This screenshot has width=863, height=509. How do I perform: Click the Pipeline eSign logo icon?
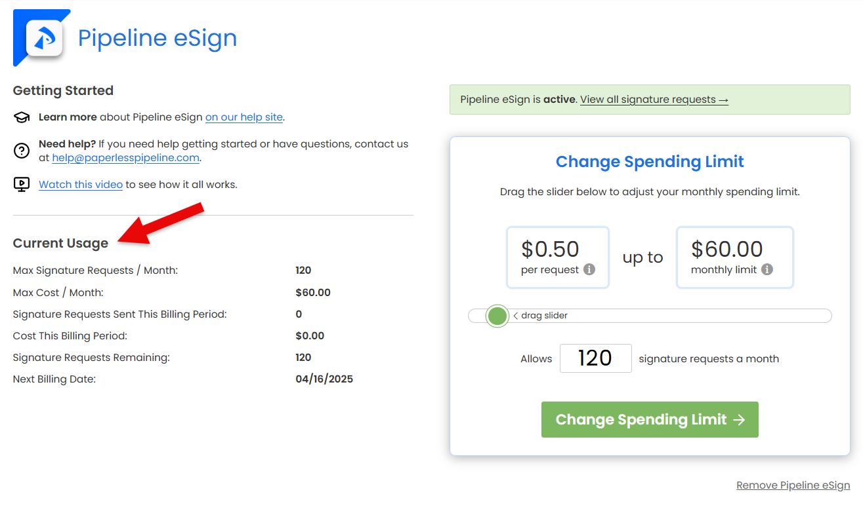click(x=44, y=39)
